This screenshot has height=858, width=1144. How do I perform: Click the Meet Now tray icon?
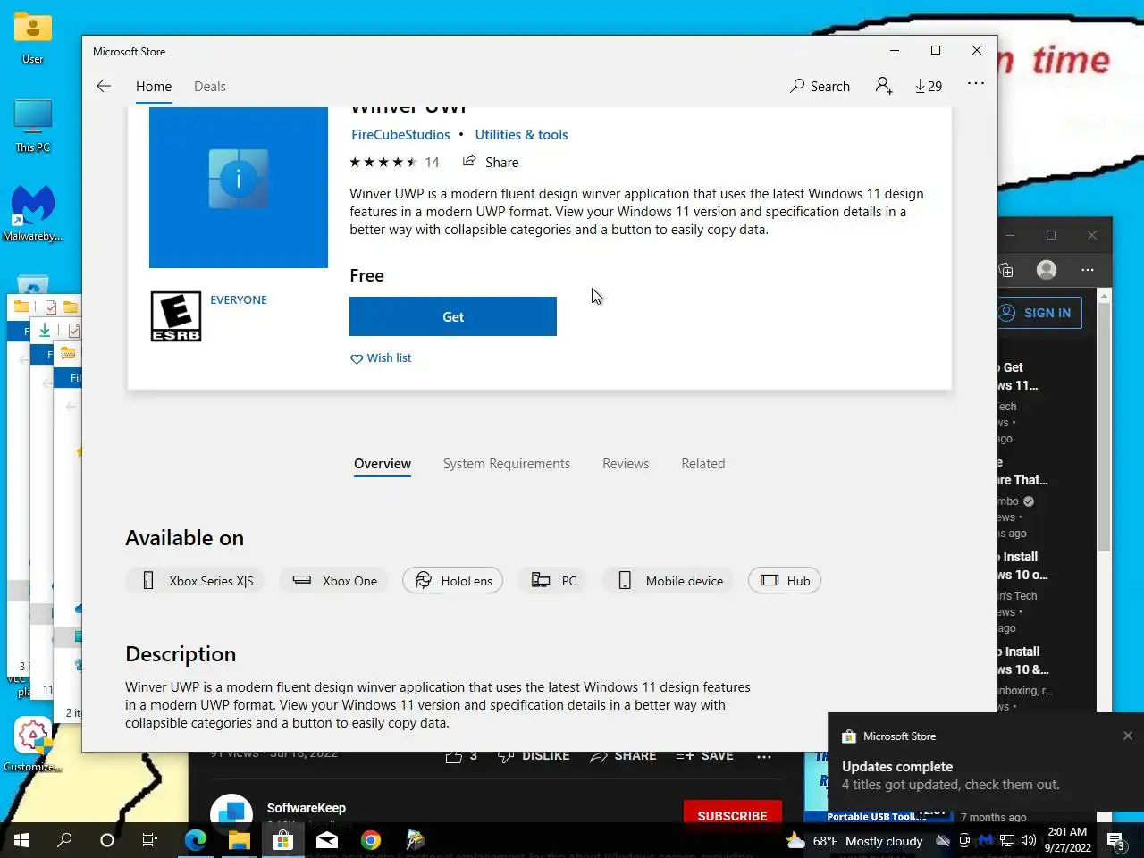pos(964,841)
